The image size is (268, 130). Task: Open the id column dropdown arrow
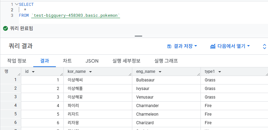pyautogui.click(x=33, y=72)
